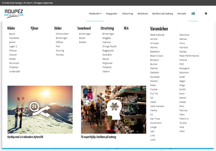Open the 8848 Altitude brand
Image resolution: width=216 pixels, height=151 pixels.
pyautogui.click(x=157, y=35)
